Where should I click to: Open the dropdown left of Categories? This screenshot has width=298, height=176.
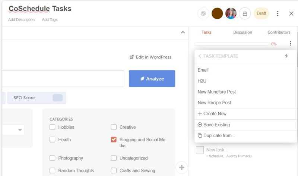tap(13, 130)
